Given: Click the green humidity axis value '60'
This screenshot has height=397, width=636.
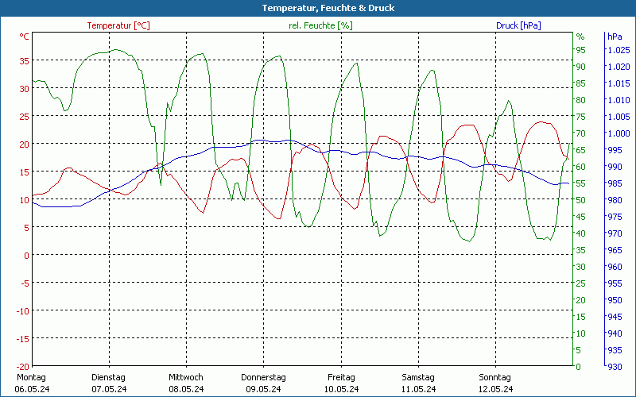Looking at the screenshot, I should (581, 167).
